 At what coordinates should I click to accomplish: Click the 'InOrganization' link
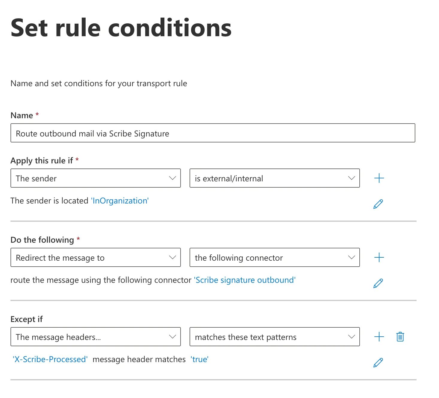pos(120,201)
